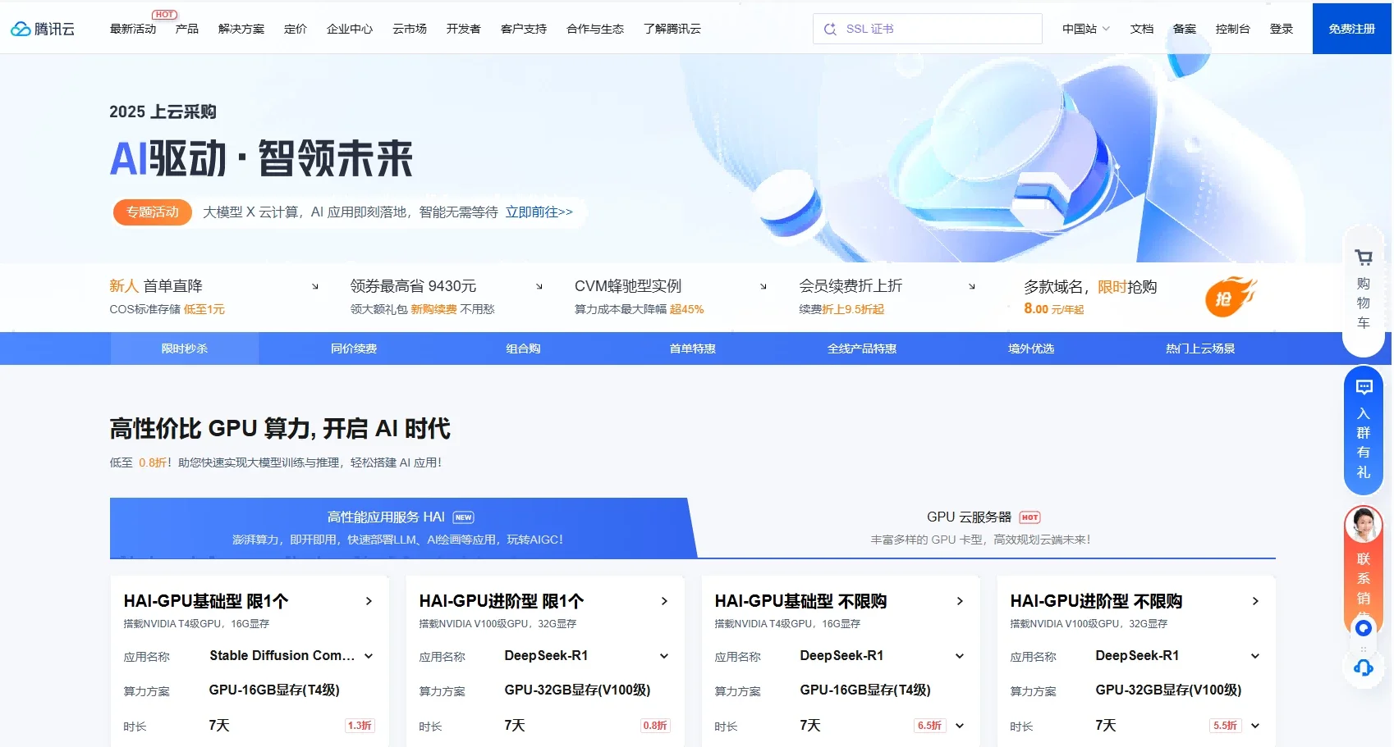The height and width of the screenshot is (747, 1394).
Task: Follow the 立即前往>> link
Action: coord(539,212)
